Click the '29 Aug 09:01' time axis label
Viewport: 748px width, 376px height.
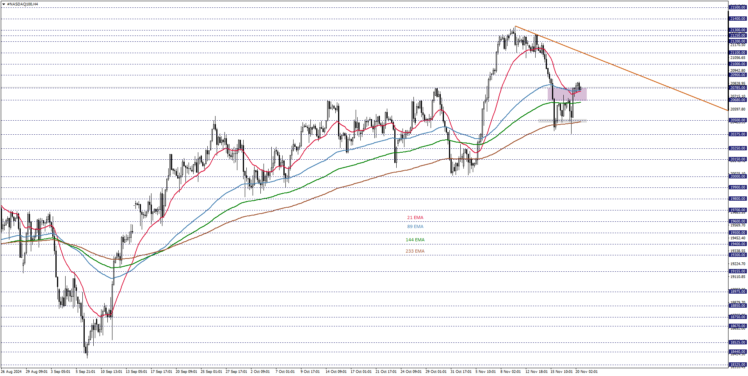pyautogui.click(x=37, y=372)
